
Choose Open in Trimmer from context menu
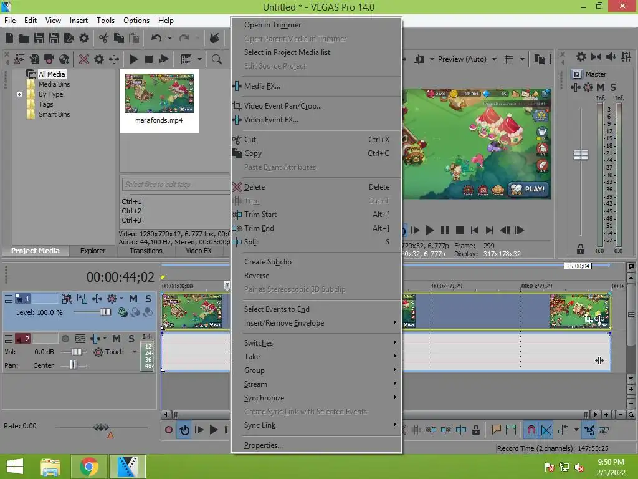(316, 25)
